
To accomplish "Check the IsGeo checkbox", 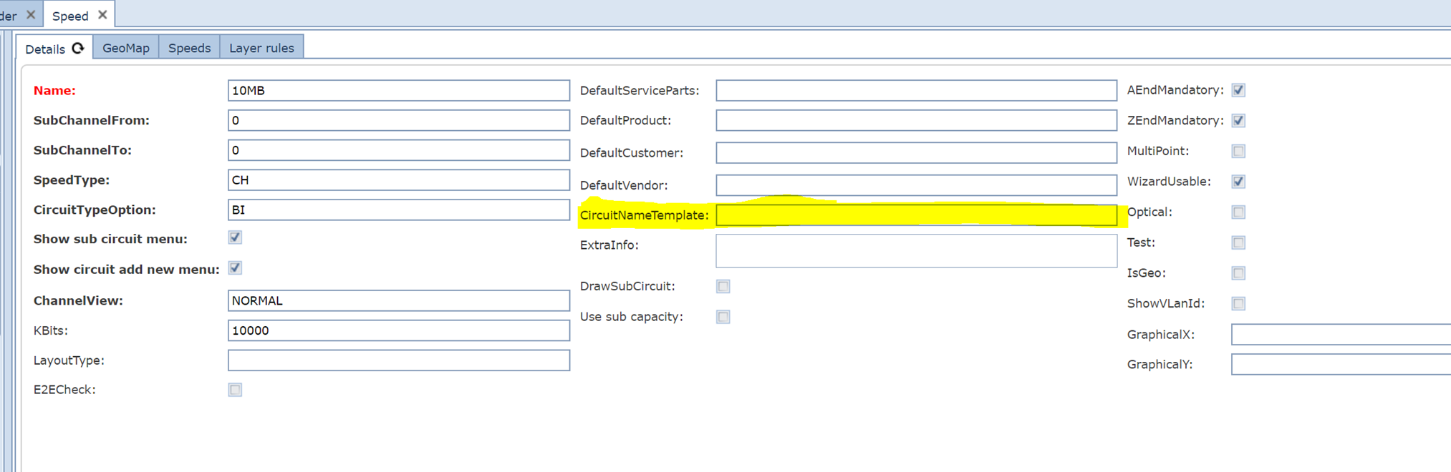I will coord(1238,273).
